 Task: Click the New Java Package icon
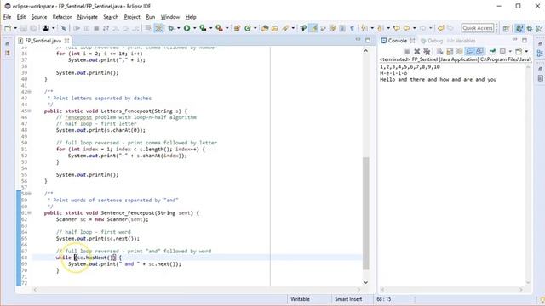click(237, 28)
